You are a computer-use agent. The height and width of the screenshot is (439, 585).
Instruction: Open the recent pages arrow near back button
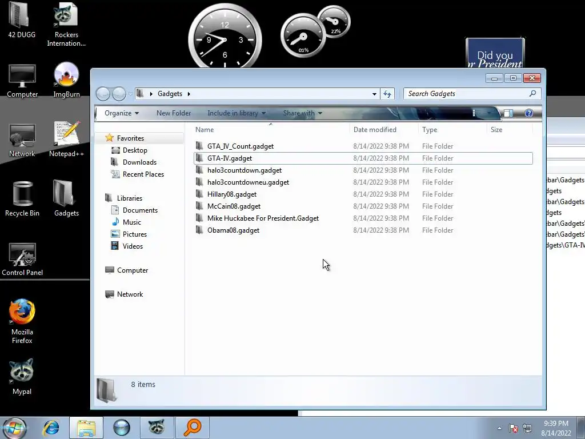tap(130, 94)
